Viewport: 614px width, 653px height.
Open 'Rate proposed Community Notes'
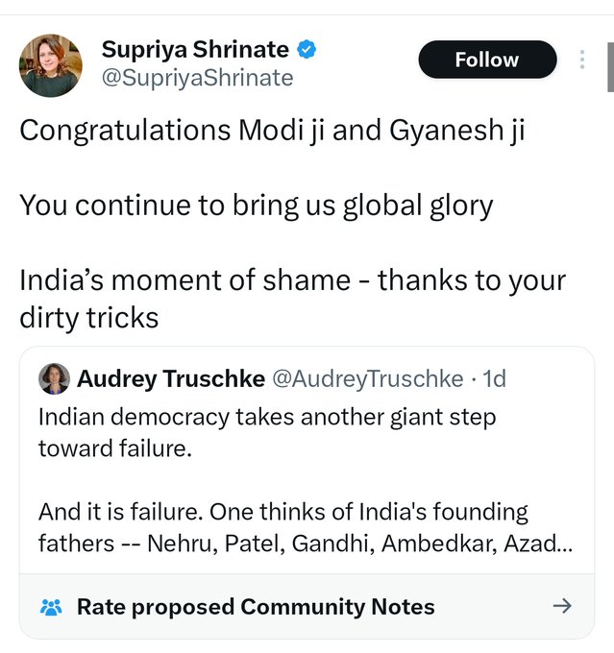tap(256, 607)
